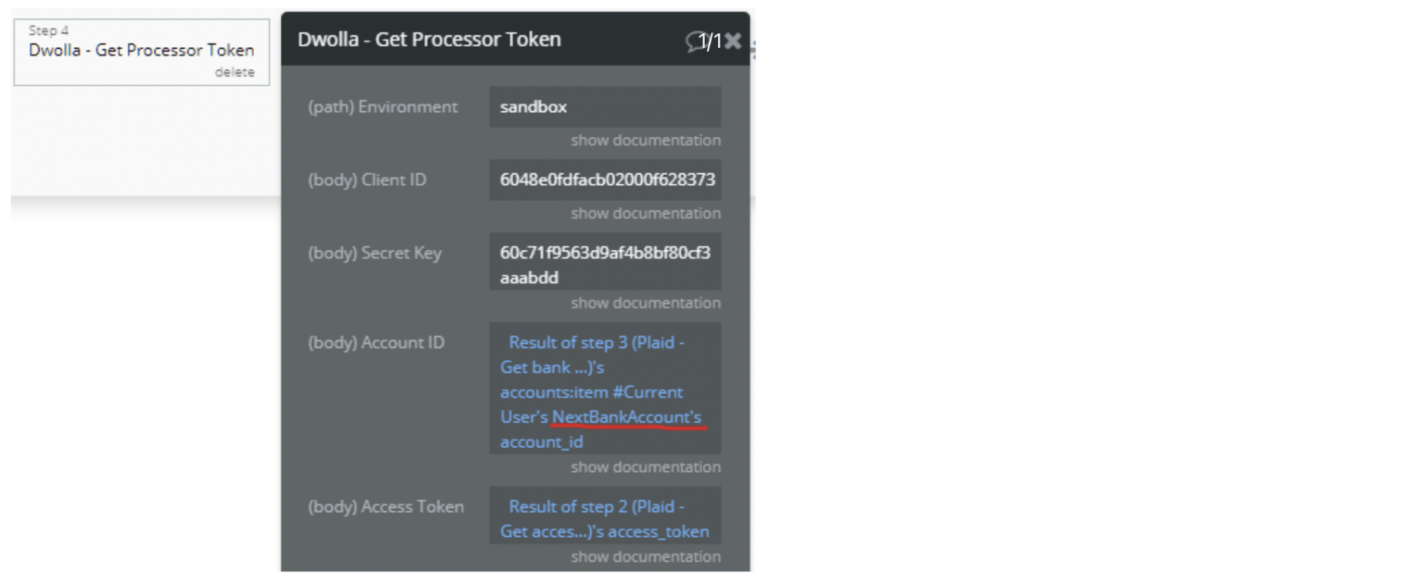Click the '(body) Access Token' label
Image resolution: width=1416 pixels, height=585 pixels.
(386, 507)
